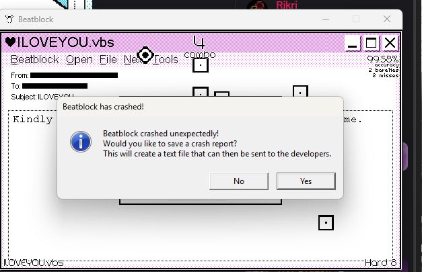This screenshot has height=272, width=422.
Task: Hit the square beat block under the combo counter
Action: [x=201, y=65]
